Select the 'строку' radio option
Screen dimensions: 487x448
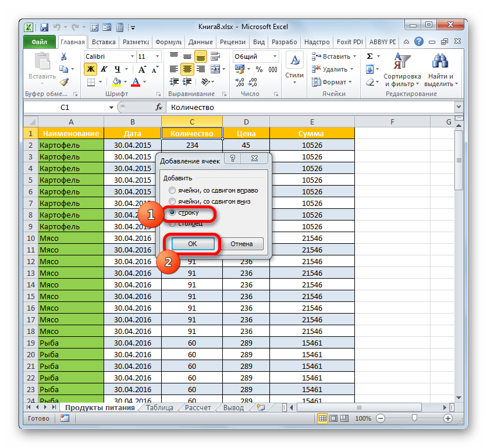[x=172, y=212]
